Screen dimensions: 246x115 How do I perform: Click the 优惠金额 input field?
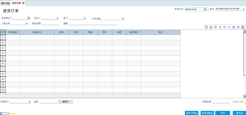coord(221,102)
